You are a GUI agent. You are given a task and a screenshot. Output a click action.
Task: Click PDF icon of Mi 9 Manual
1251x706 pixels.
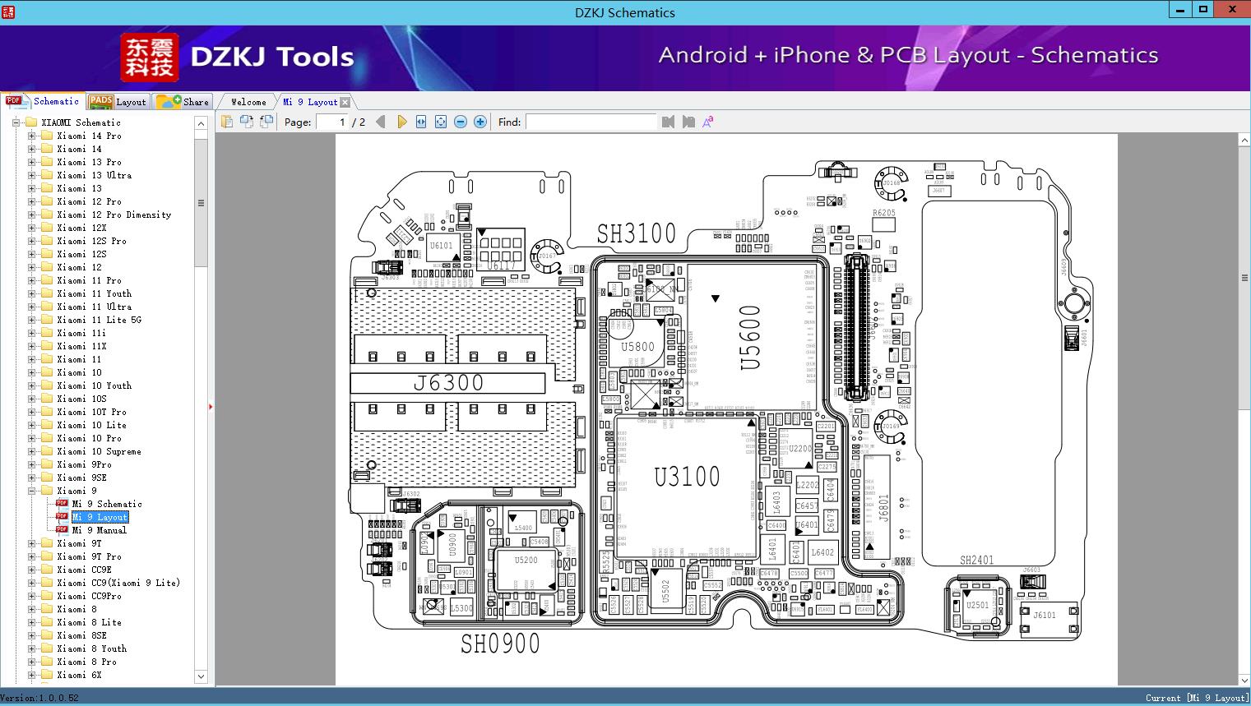[x=62, y=530]
